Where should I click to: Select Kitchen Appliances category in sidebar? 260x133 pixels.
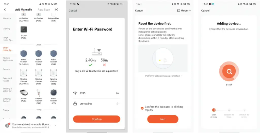(x=8, y=59)
